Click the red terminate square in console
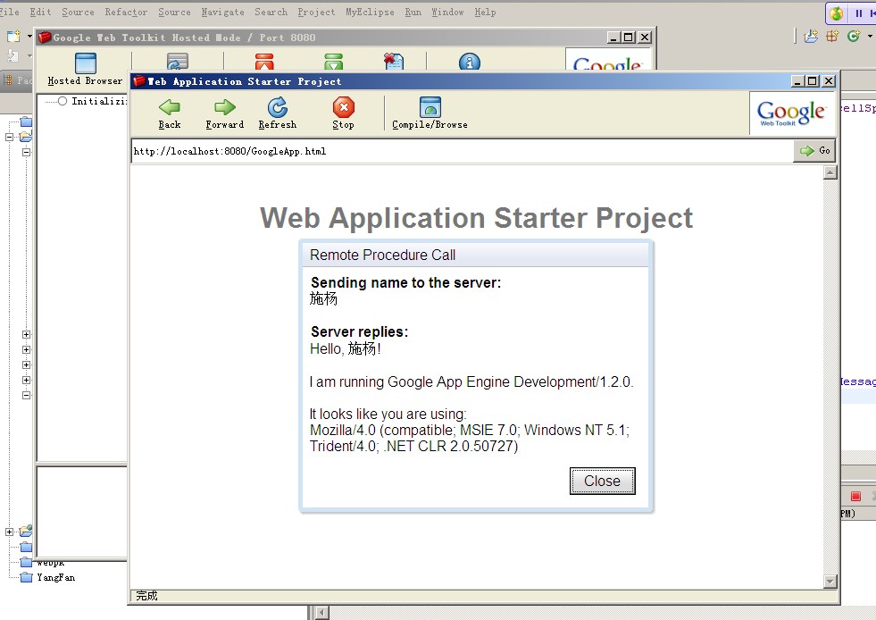876x620 pixels. (x=855, y=496)
